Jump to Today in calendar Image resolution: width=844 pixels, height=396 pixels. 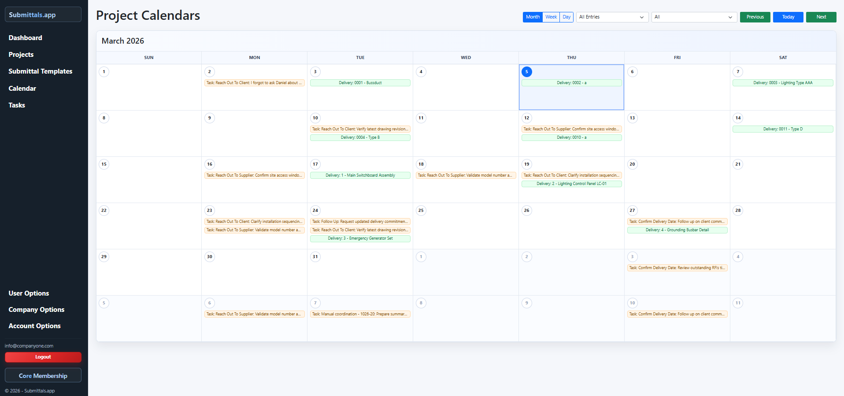pyautogui.click(x=788, y=17)
